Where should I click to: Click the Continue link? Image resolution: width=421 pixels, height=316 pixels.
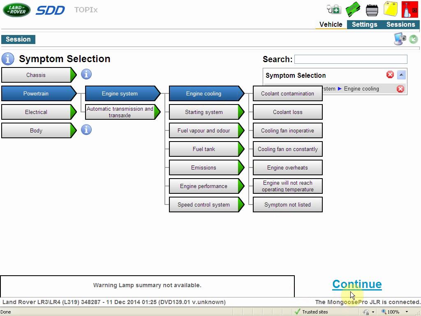(356, 284)
